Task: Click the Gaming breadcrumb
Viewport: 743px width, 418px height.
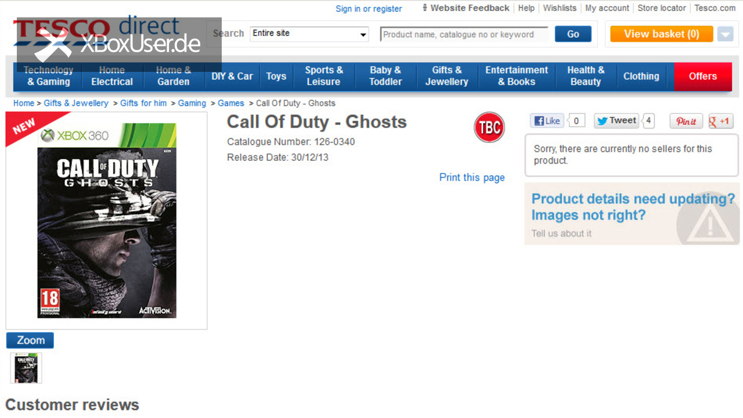Action: click(192, 103)
